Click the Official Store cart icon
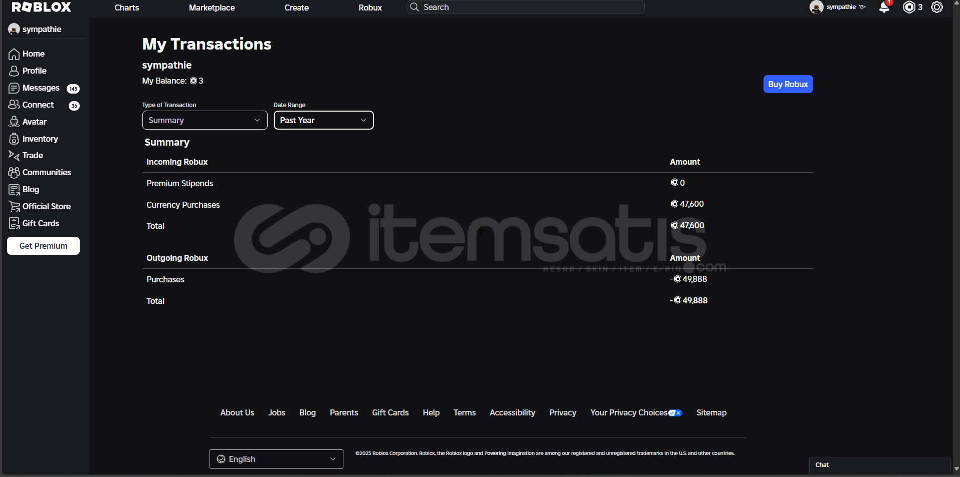The height and width of the screenshot is (477, 960). (x=14, y=206)
